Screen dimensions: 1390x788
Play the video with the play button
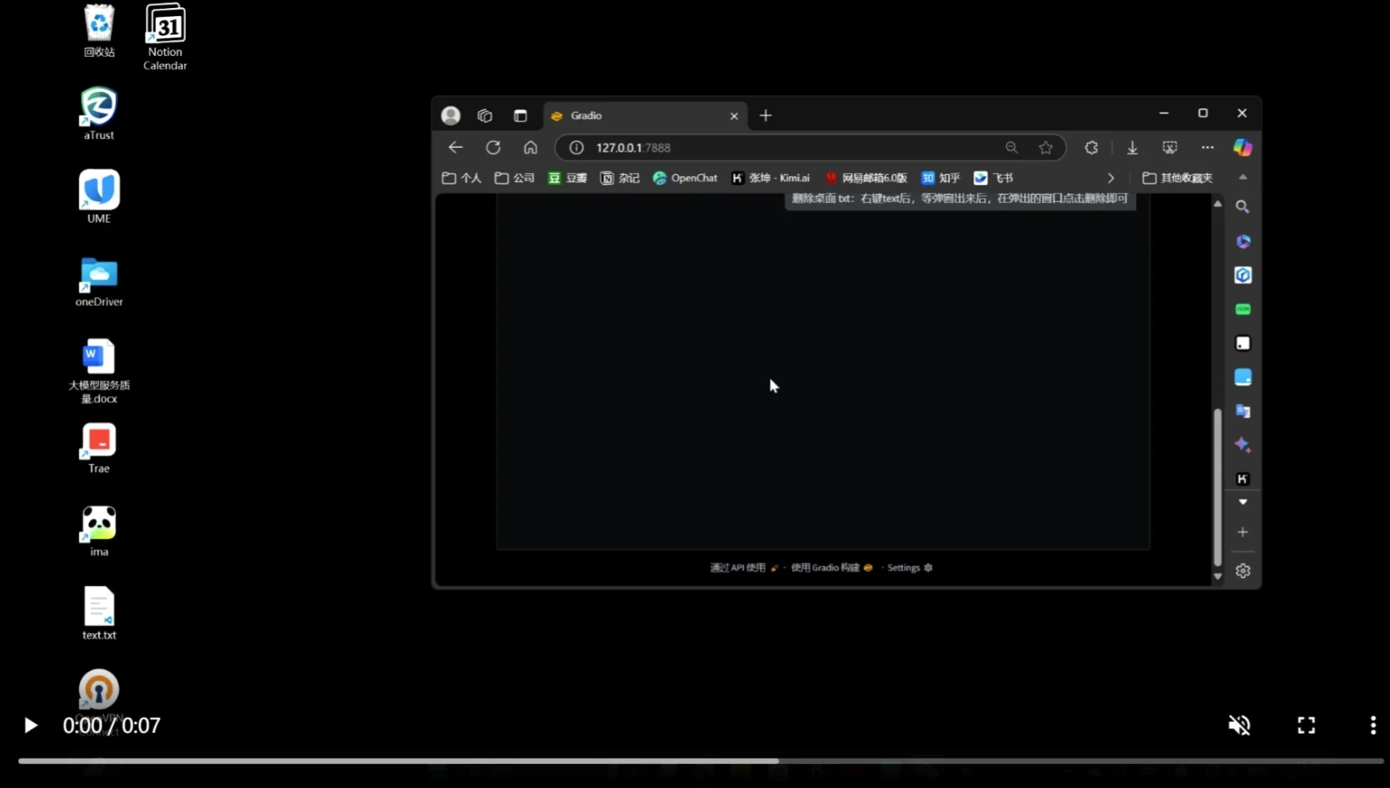point(30,725)
